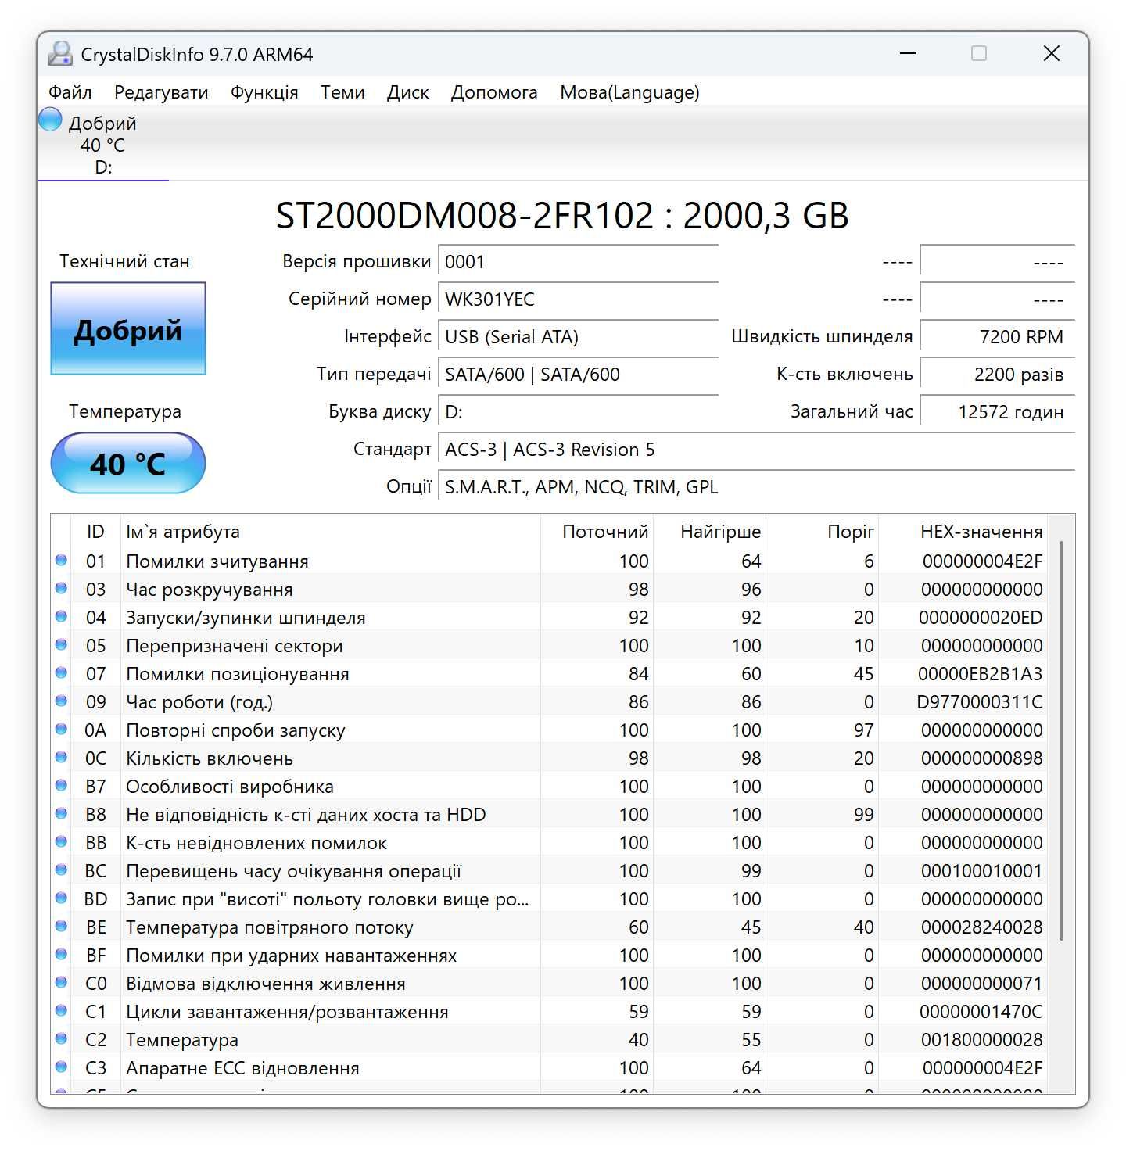Click the Ім`я атрибута column header
Image resolution: width=1126 pixels, height=1151 pixels.
[x=331, y=532]
